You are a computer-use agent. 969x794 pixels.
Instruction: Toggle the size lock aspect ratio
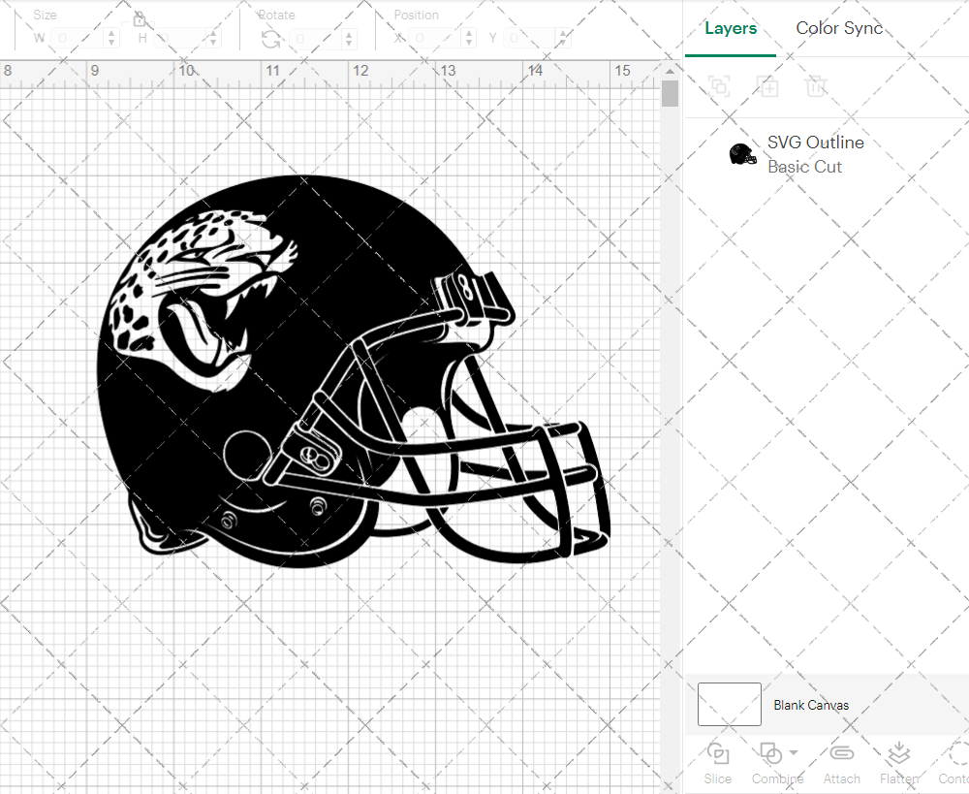pyautogui.click(x=141, y=19)
